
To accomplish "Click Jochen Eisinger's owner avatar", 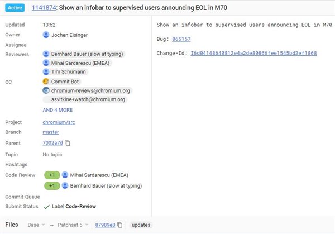I will (46, 35).
